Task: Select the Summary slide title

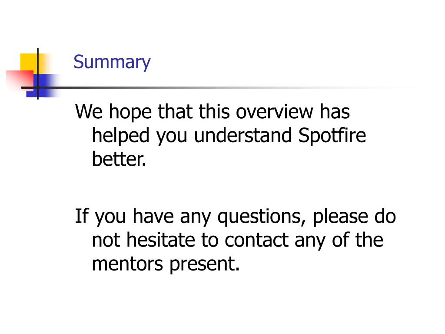Action: 112,62
